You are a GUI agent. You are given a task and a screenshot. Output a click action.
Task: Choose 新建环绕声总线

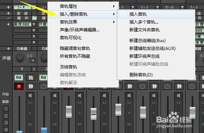point(156,56)
